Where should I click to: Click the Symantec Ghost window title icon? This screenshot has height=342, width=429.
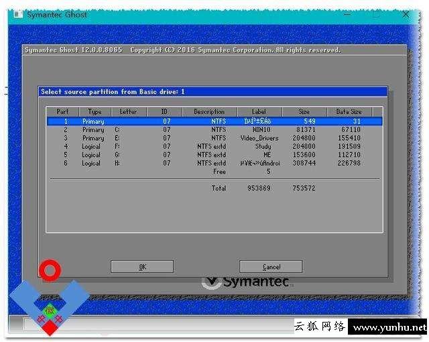[18, 14]
